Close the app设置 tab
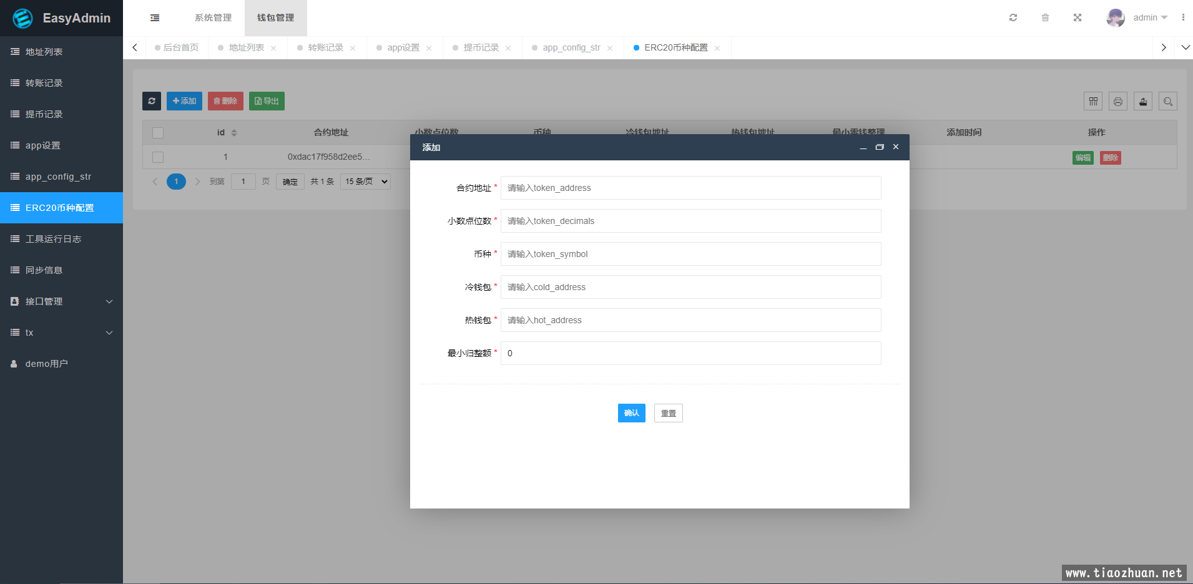This screenshot has height=584, width=1193. point(429,48)
